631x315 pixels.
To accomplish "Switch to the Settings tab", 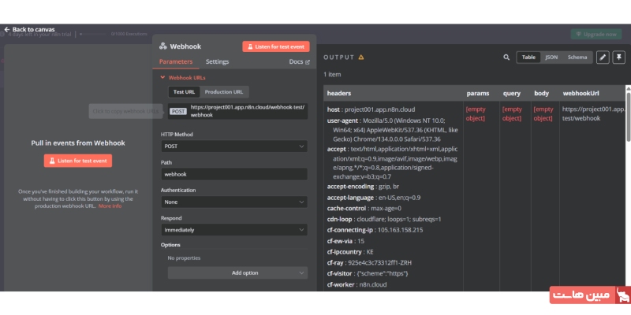I will [x=218, y=61].
